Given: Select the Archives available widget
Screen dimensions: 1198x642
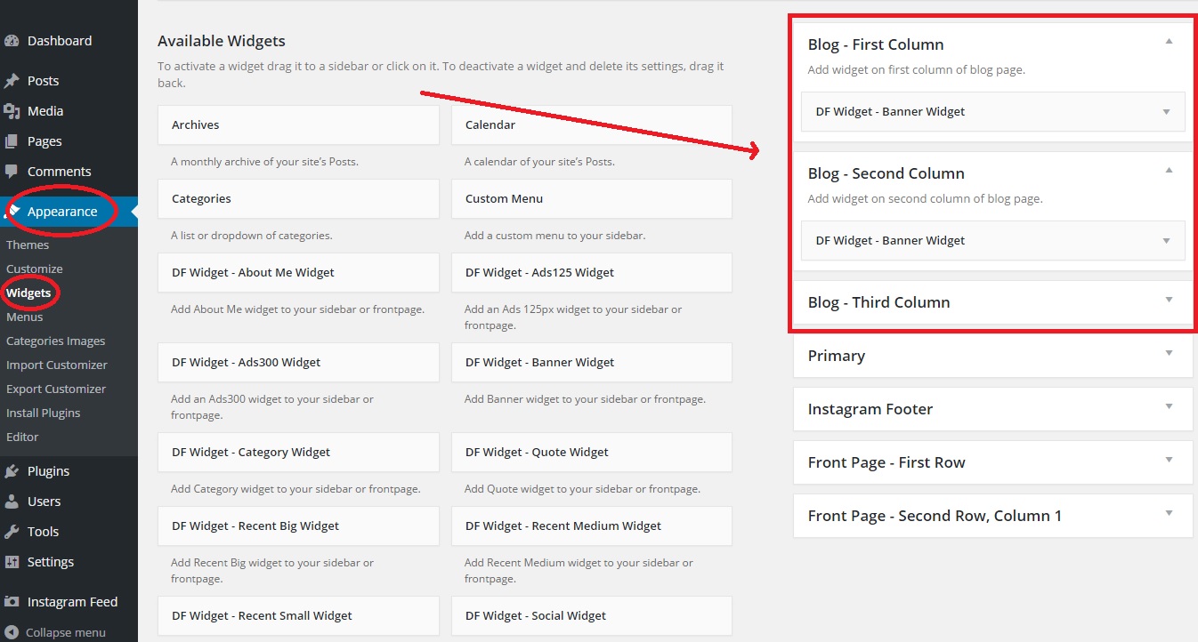Looking at the screenshot, I should point(297,125).
